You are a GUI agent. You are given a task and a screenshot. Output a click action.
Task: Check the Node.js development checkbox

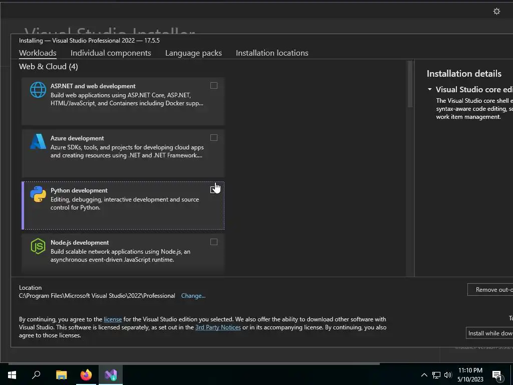[213, 242]
